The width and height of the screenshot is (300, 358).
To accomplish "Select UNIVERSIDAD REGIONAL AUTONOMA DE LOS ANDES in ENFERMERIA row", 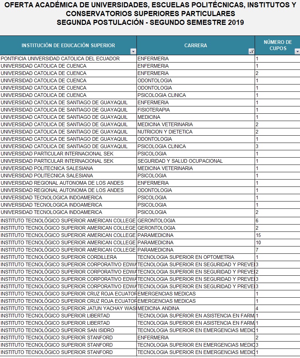I will (68, 183).
